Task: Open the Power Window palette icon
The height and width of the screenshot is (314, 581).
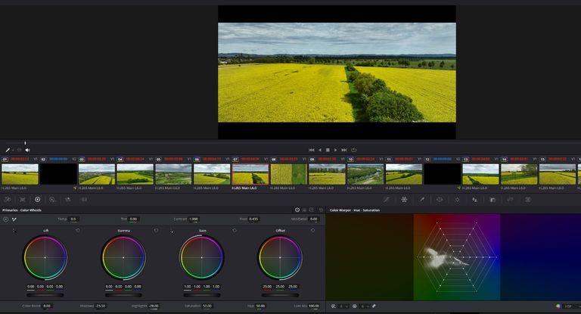Action: point(440,200)
